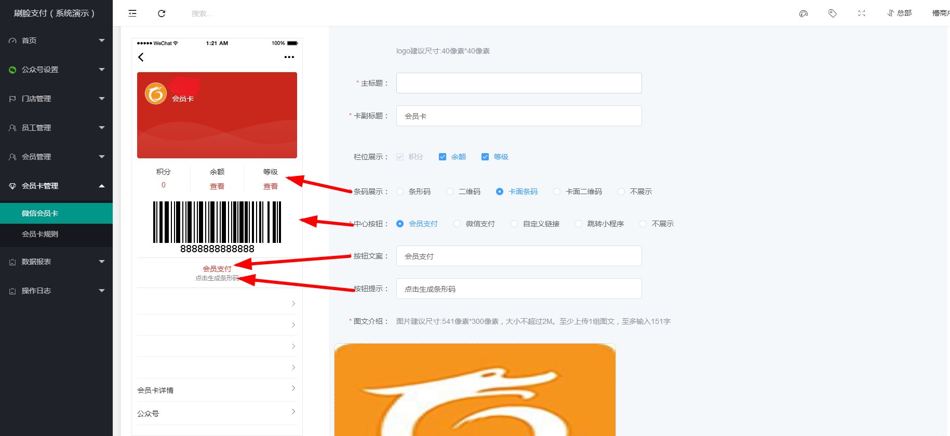Toggle the sidebar collapse icon in top bar
This screenshot has width=950, height=436.
[132, 13]
